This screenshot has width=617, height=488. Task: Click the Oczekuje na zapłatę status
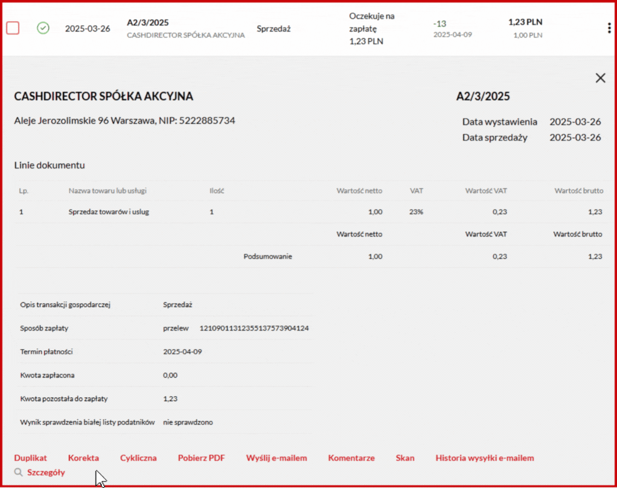coord(372,22)
